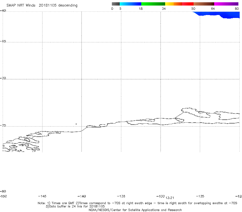This screenshot has width=242, height=212.
Task: Click the '3)Data buffer is 24 hrs' note
Action: [x=75, y=206]
